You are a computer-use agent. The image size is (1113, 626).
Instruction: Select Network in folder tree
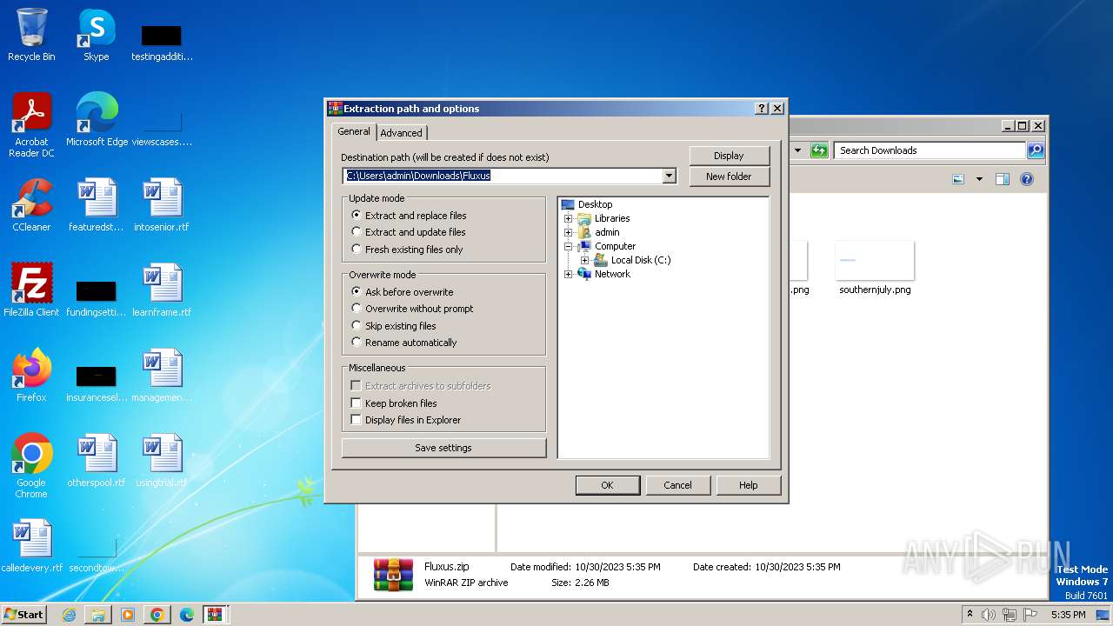click(x=612, y=274)
